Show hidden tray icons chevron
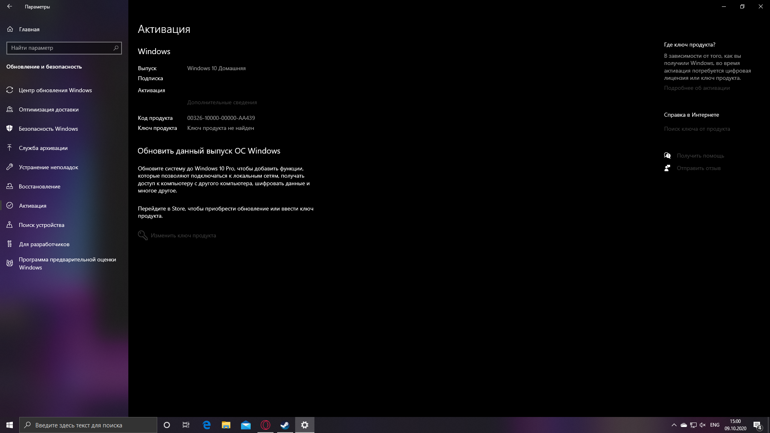The image size is (770, 433). pyautogui.click(x=674, y=425)
